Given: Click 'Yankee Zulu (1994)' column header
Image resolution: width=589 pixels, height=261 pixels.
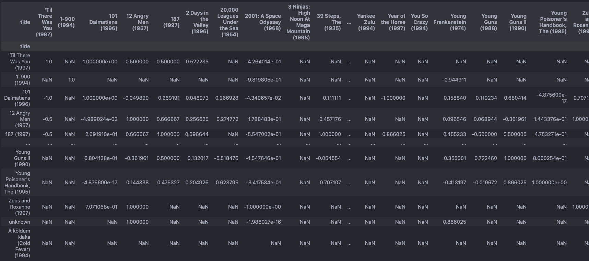Looking at the screenshot, I should (x=366, y=22).
